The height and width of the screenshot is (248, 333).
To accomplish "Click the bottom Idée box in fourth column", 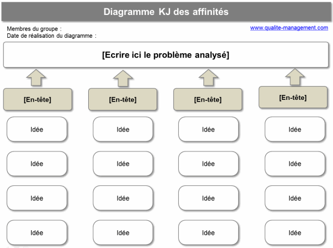I will [x=295, y=233].
